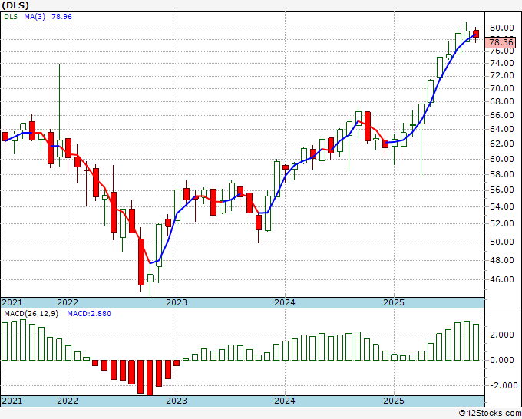Click the 58.00 price axis label
Image resolution: width=522 pixels, height=419 pixels.
tap(502, 174)
